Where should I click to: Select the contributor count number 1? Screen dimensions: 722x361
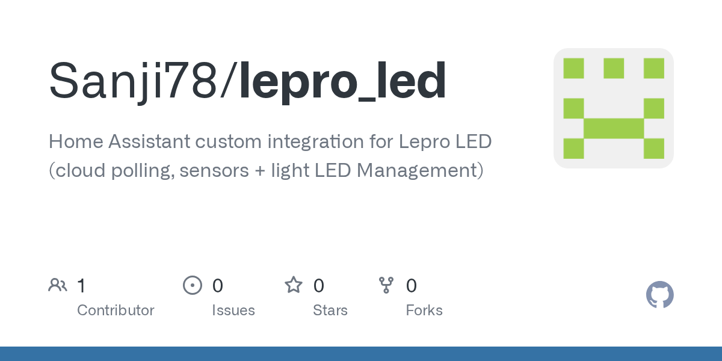click(x=81, y=286)
